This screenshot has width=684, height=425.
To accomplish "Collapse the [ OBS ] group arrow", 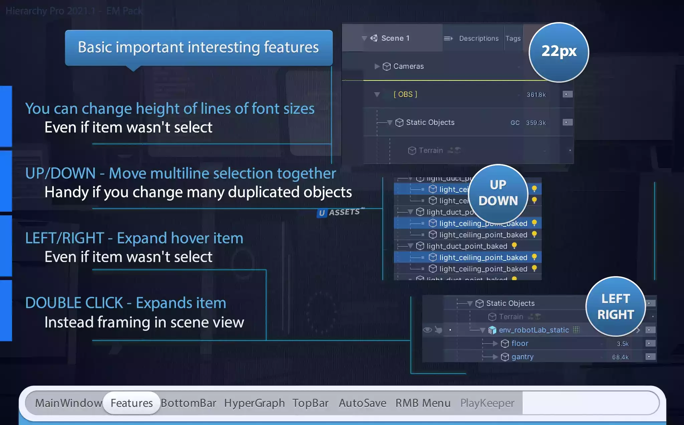I will [377, 94].
